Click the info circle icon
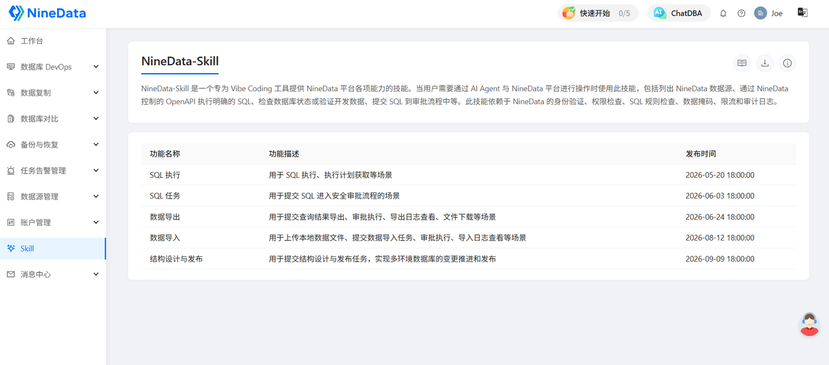The height and width of the screenshot is (365, 829). pyautogui.click(x=788, y=63)
